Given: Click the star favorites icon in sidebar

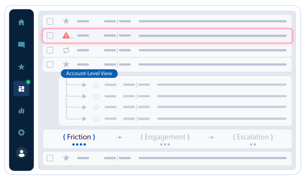Looking at the screenshot, I should click(21, 67).
